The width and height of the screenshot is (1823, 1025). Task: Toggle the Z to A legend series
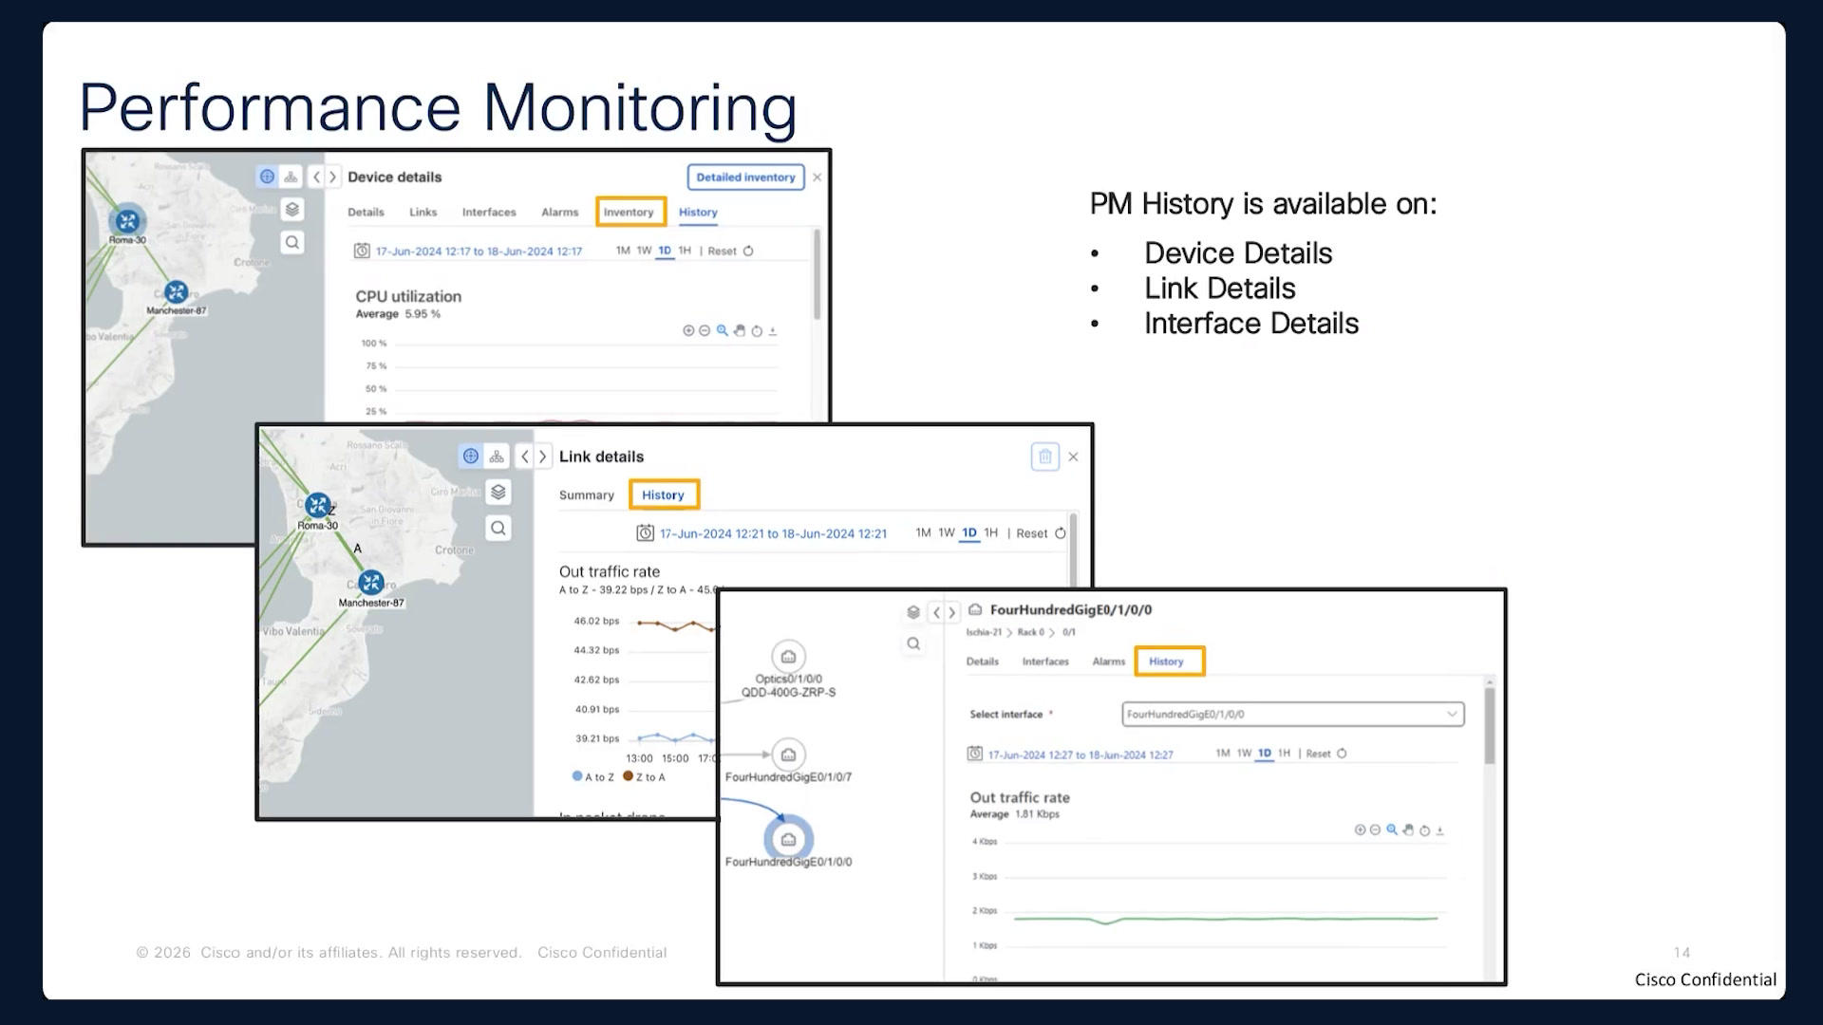645,776
